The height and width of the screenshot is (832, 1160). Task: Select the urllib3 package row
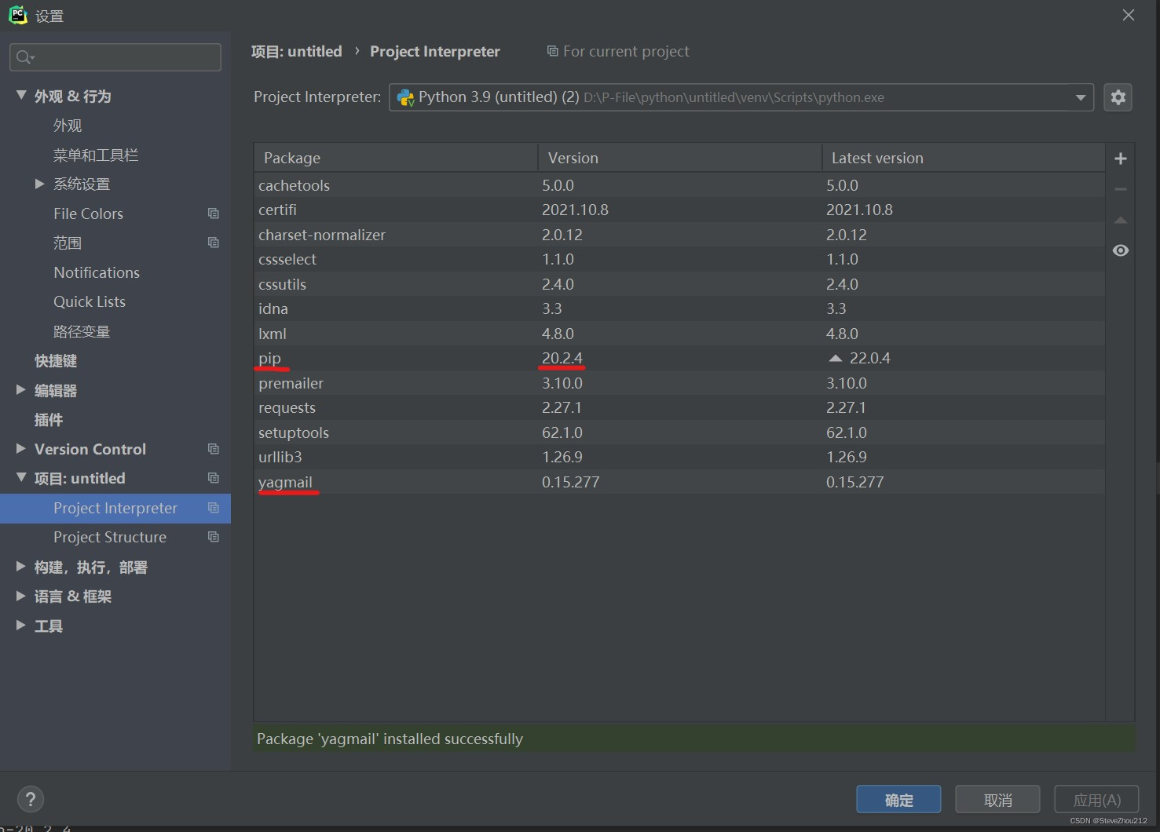[x=679, y=457]
